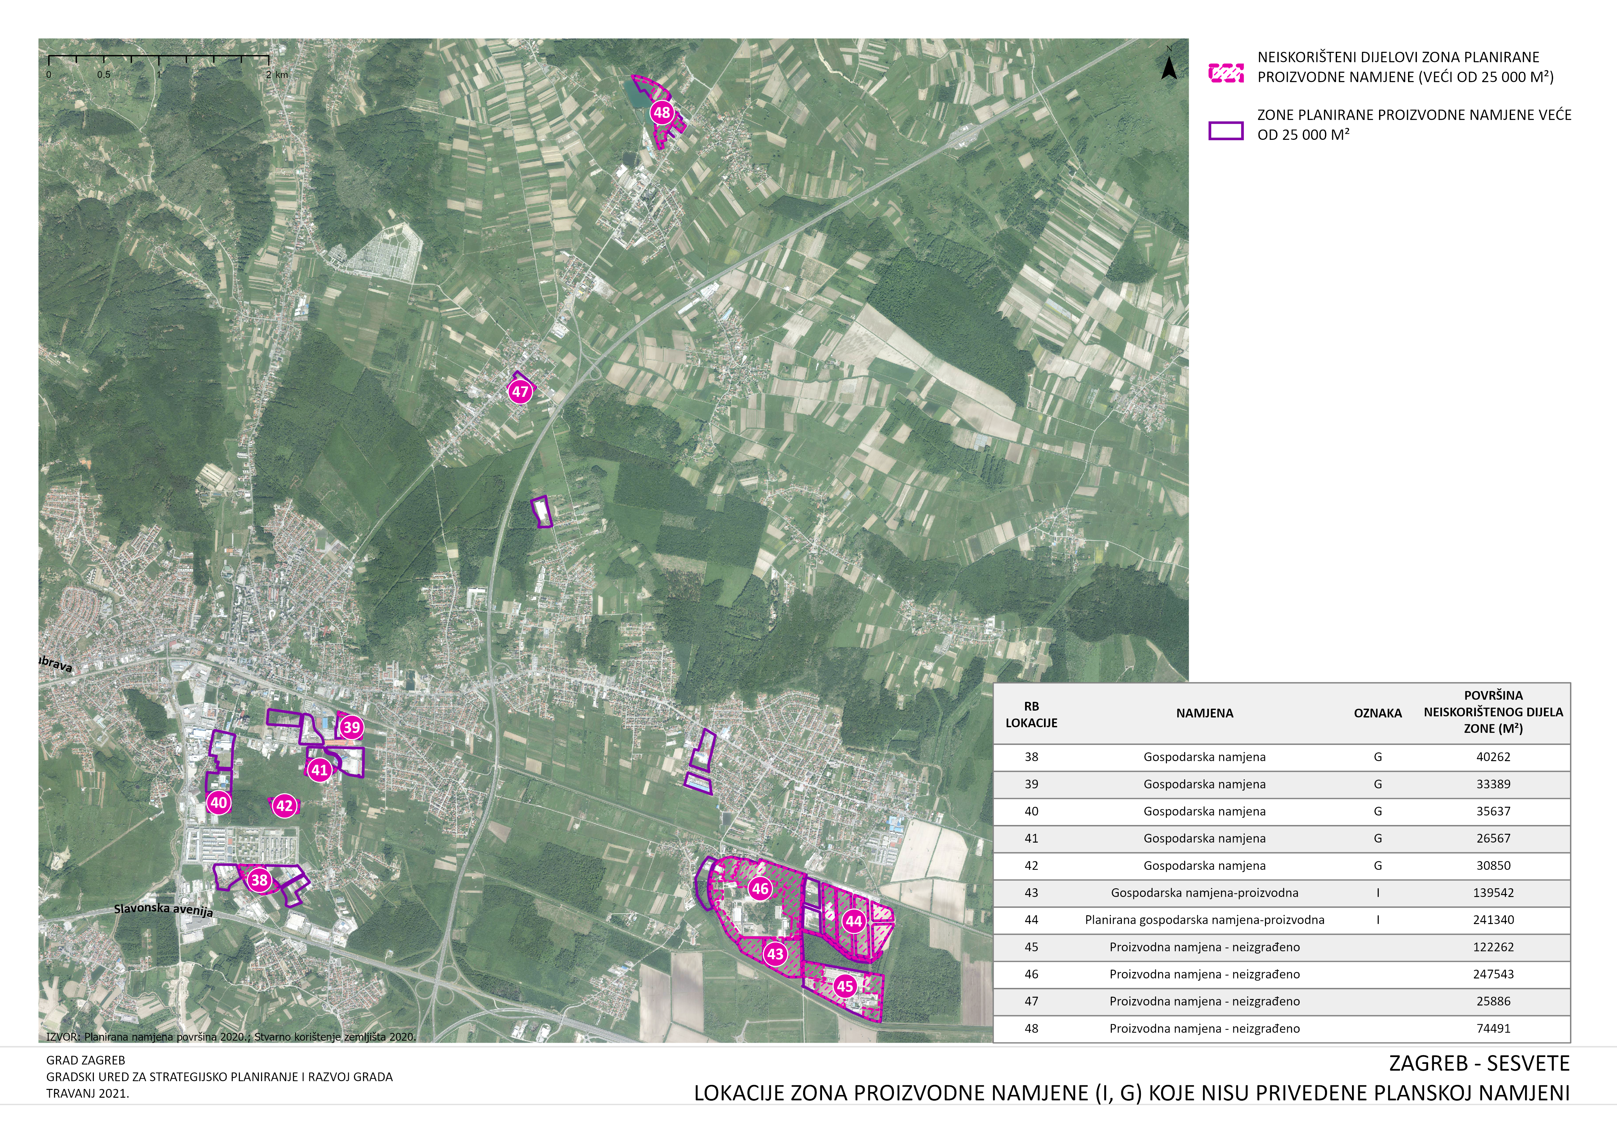Screen dimensions: 1617x1143
Task: Click the pink marker numbered 40
Action: click(219, 803)
